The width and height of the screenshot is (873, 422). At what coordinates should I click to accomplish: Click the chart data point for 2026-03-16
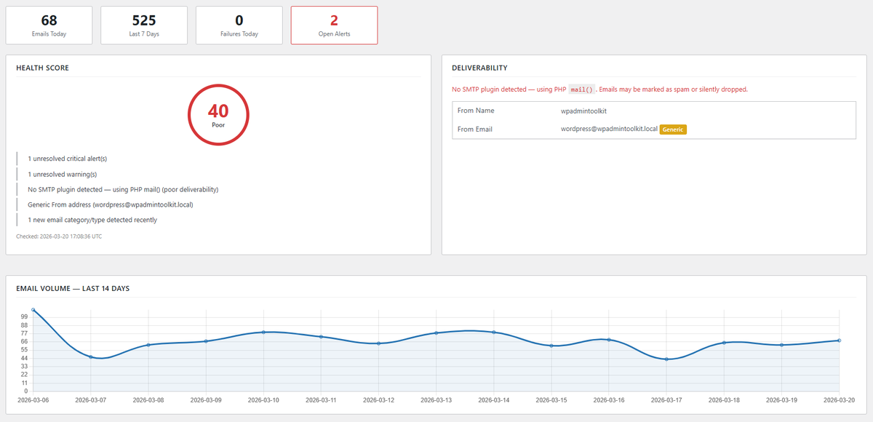pyautogui.click(x=609, y=340)
